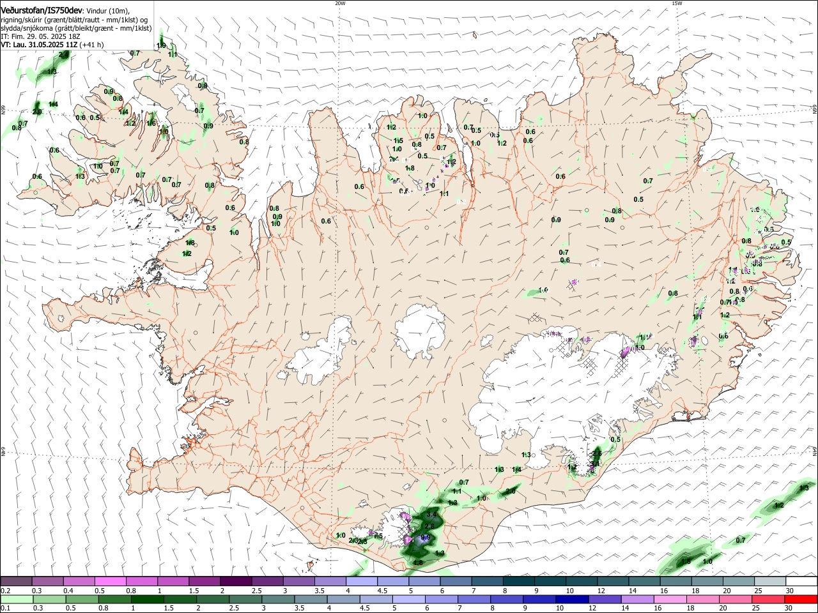The width and height of the screenshot is (818, 613).
Task: Select the grey-purple 0.2 mm snow legend swatch
Action: tap(16, 581)
